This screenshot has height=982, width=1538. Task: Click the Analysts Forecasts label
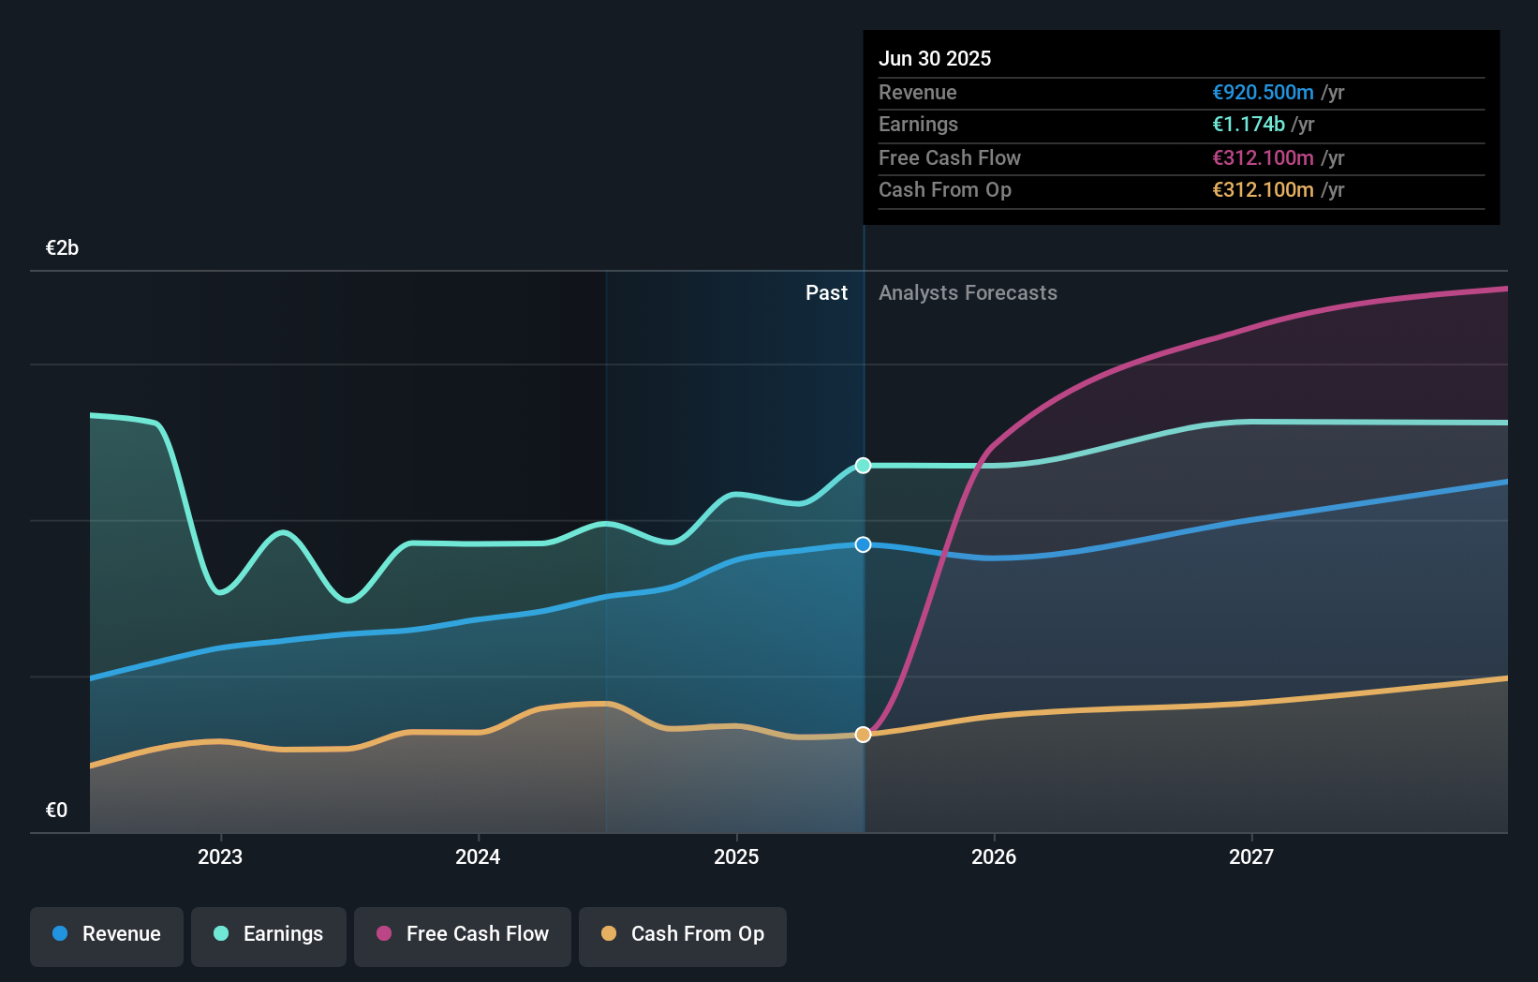tap(968, 293)
